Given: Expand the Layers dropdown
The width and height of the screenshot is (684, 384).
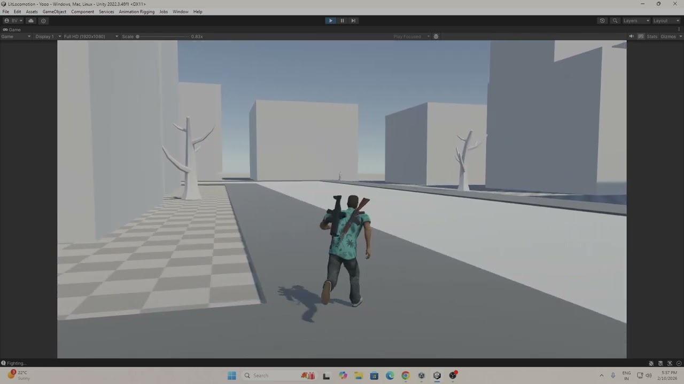Looking at the screenshot, I should (x=636, y=21).
